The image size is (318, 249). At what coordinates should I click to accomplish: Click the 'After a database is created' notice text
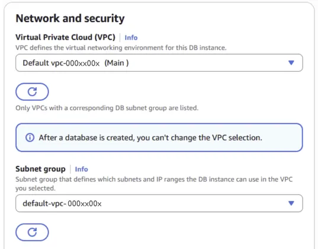(x=150, y=138)
